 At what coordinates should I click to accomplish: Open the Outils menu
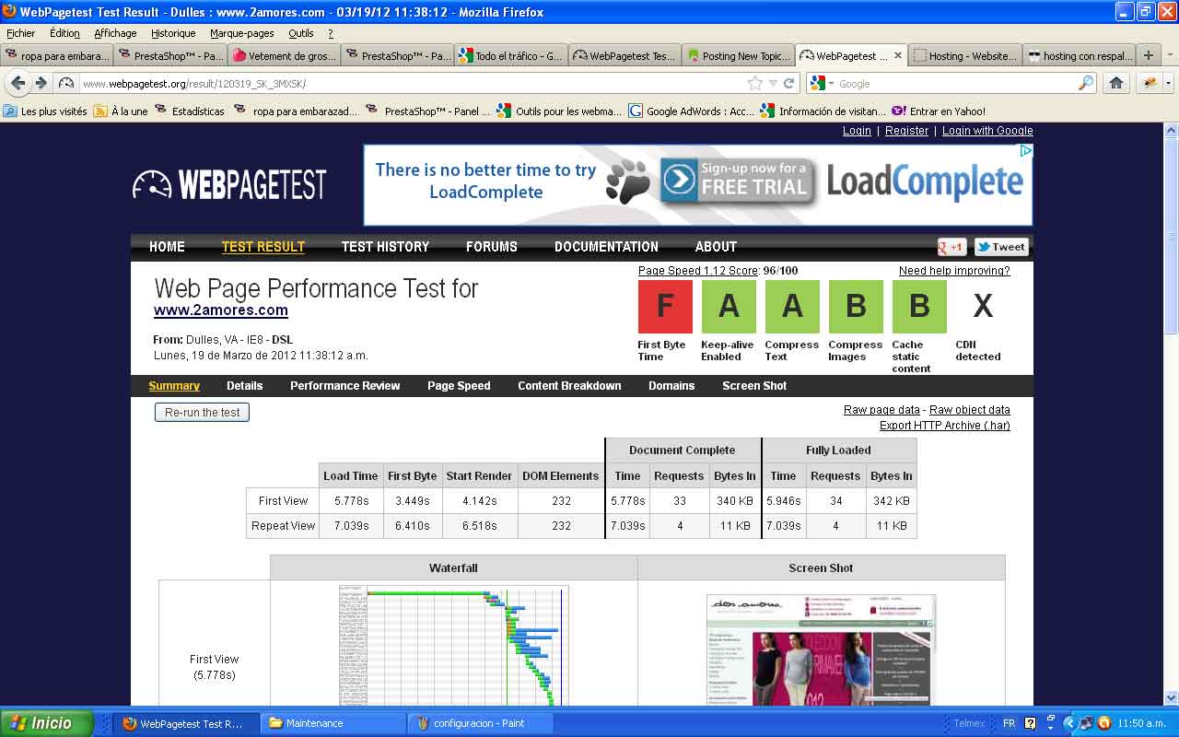click(301, 33)
